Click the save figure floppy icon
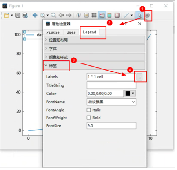This screenshot has height=170, width=177. (x=18, y=15)
